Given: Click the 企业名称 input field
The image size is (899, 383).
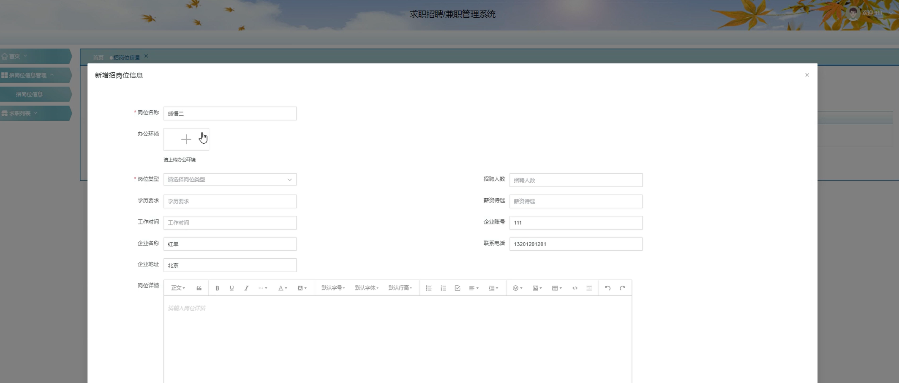Looking at the screenshot, I should coord(230,244).
